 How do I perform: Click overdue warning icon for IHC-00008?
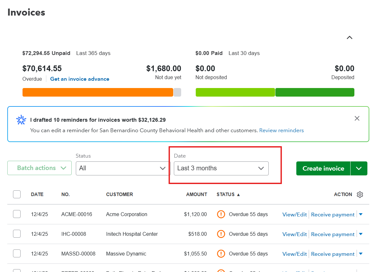click(221, 234)
